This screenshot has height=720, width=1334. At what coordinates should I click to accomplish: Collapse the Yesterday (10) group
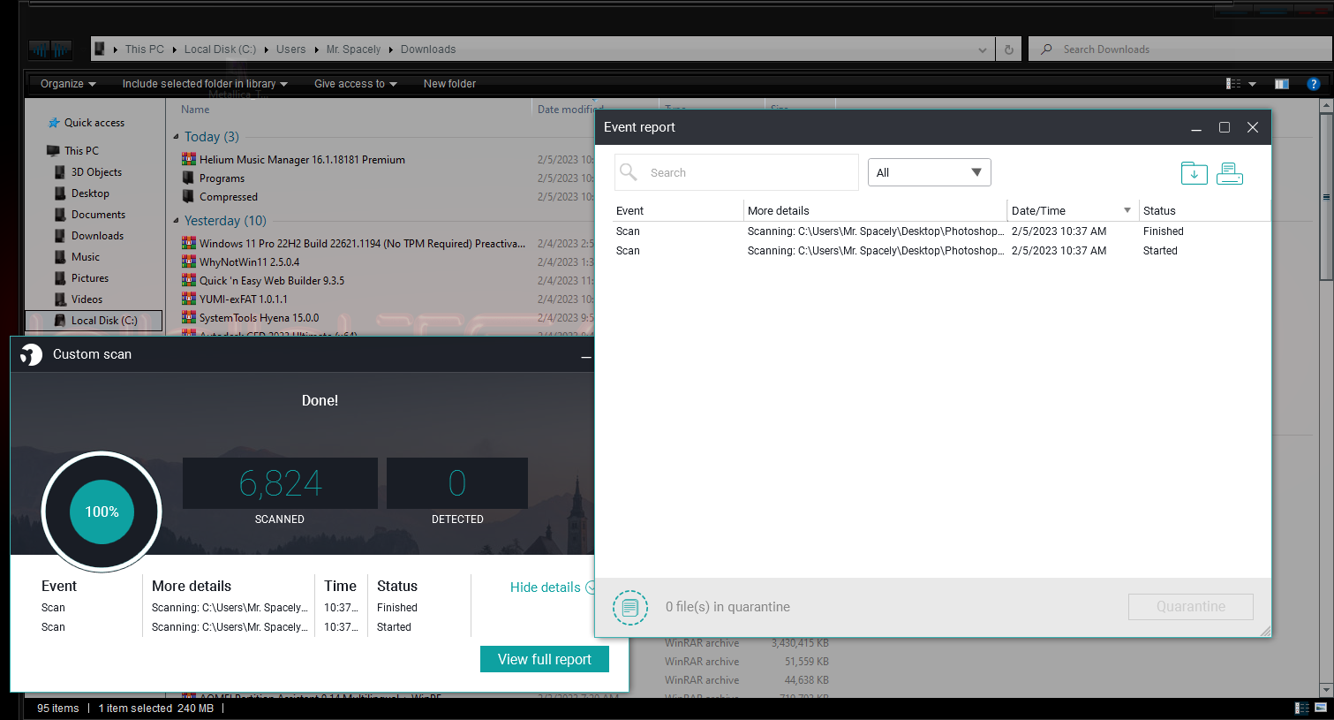point(177,221)
